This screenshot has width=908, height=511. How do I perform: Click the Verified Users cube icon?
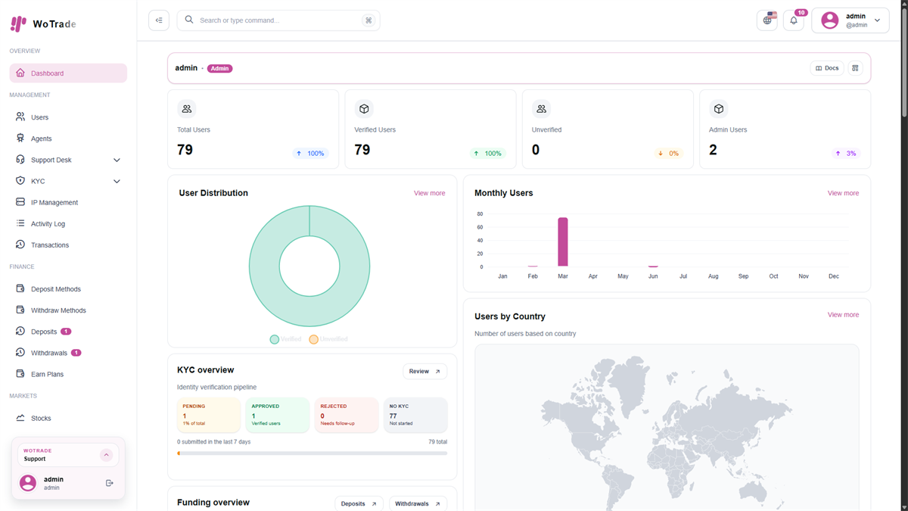point(364,109)
